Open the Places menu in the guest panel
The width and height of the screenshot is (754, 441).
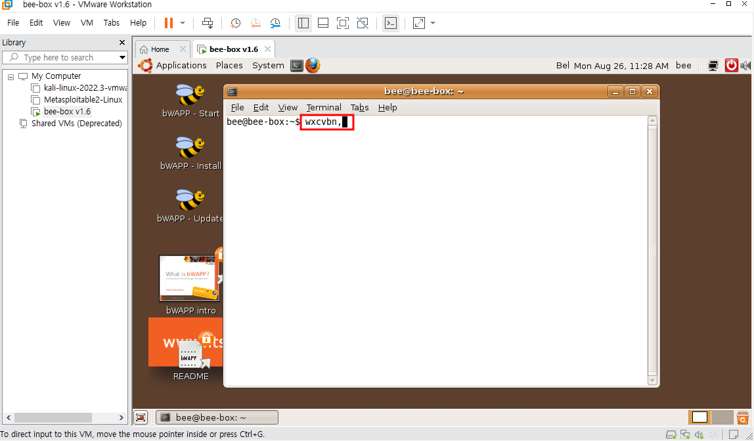point(229,66)
